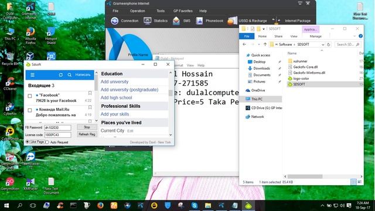Click the Add university link
This screenshot has height=211, width=375.
(114, 82)
